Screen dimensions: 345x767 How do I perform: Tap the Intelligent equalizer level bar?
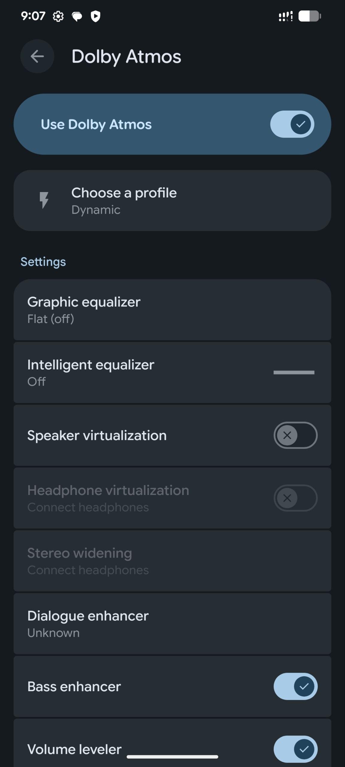click(294, 372)
